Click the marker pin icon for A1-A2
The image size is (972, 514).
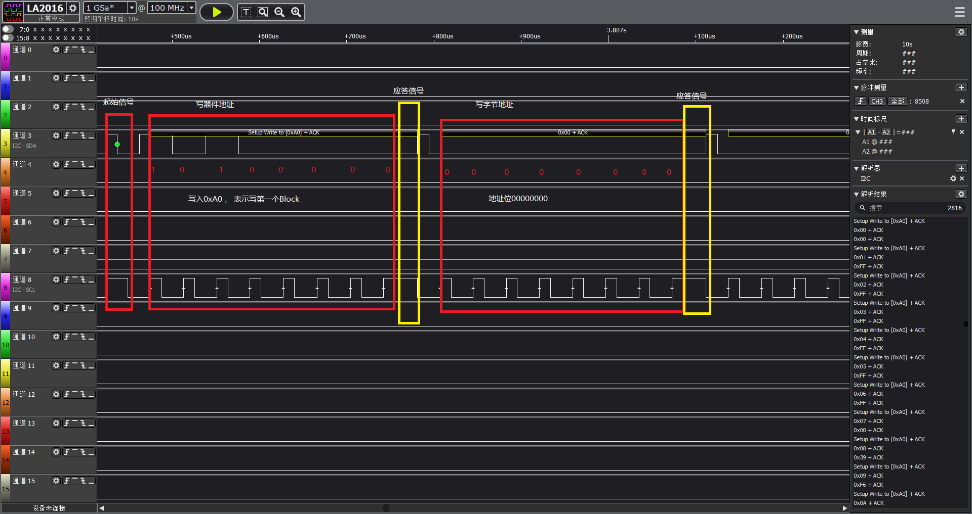953,132
